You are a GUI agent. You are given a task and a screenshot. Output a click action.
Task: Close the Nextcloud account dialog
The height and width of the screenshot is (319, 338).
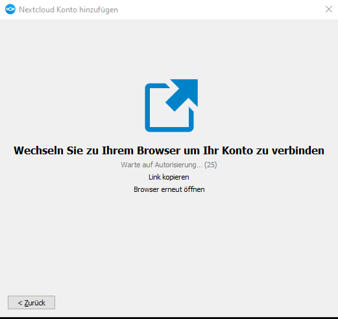[x=329, y=9]
